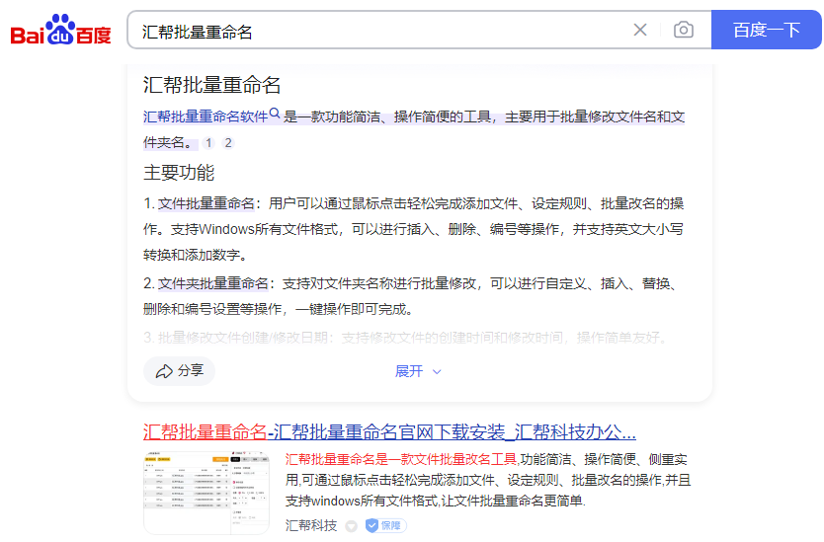Click the 汇帮科技 source name
The image size is (824, 542).
tap(311, 525)
